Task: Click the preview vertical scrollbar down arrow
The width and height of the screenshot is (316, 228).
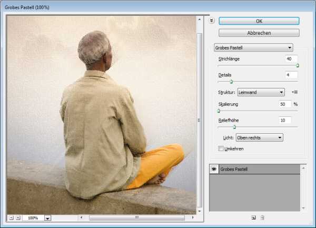Action: pyautogui.click(x=199, y=211)
